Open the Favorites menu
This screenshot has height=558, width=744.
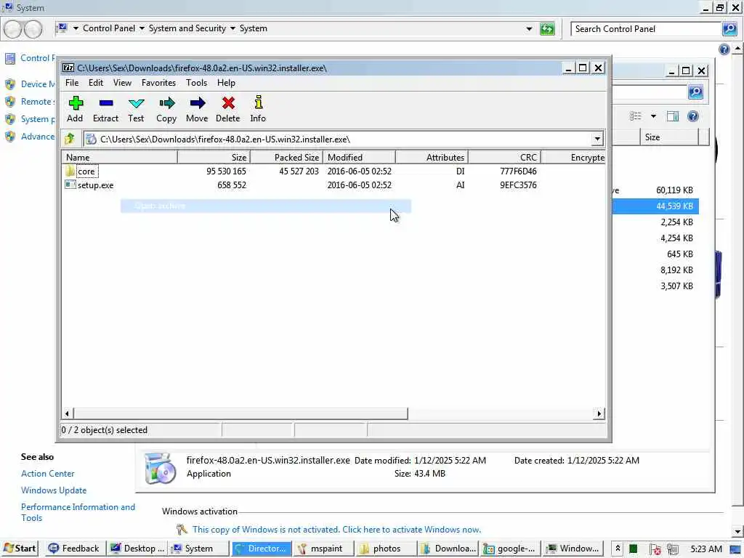click(x=158, y=83)
